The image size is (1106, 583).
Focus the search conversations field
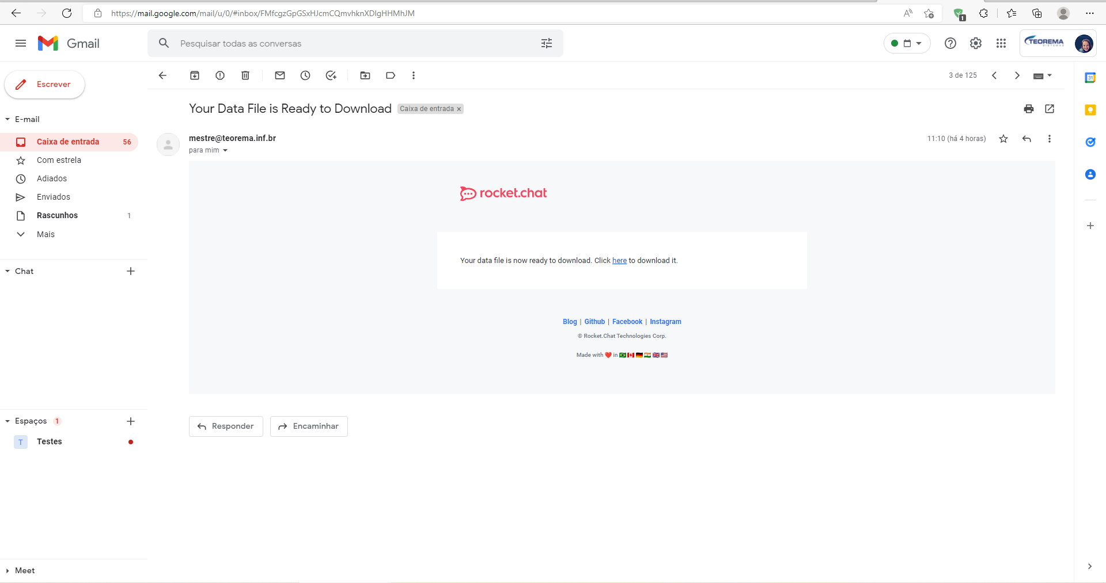tap(355, 43)
